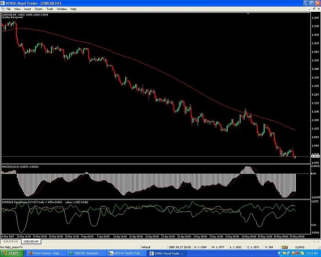Open Forex Factory Firefox taskbar window
The image size is (321, 257).
coord(47,253)
